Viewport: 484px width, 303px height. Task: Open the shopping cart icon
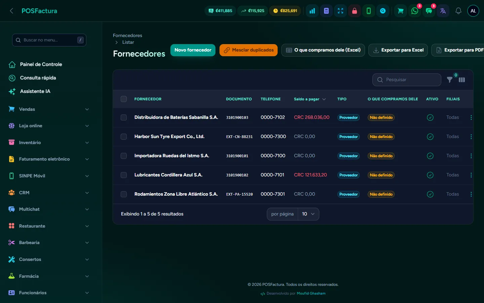[x=401, y=11]
